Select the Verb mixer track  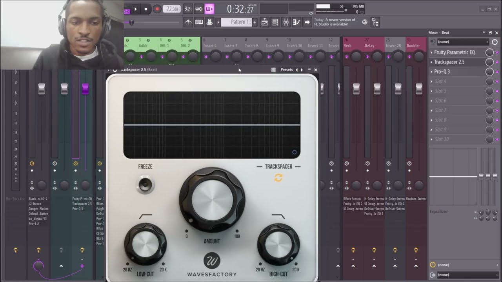(348, 46)
